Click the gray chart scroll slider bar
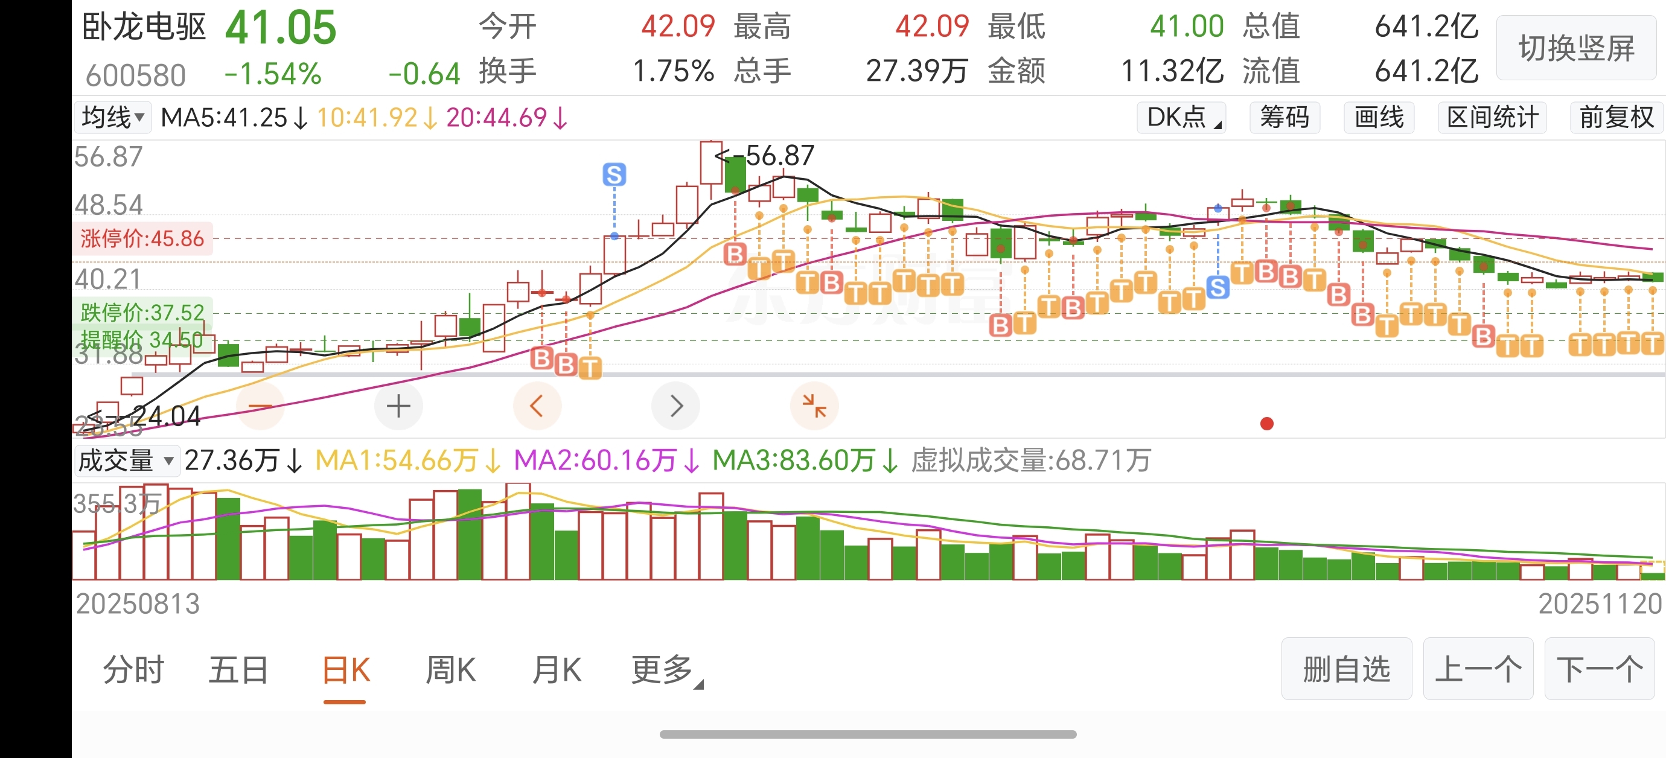The image size is (1666, 758). tap(898, 374)
